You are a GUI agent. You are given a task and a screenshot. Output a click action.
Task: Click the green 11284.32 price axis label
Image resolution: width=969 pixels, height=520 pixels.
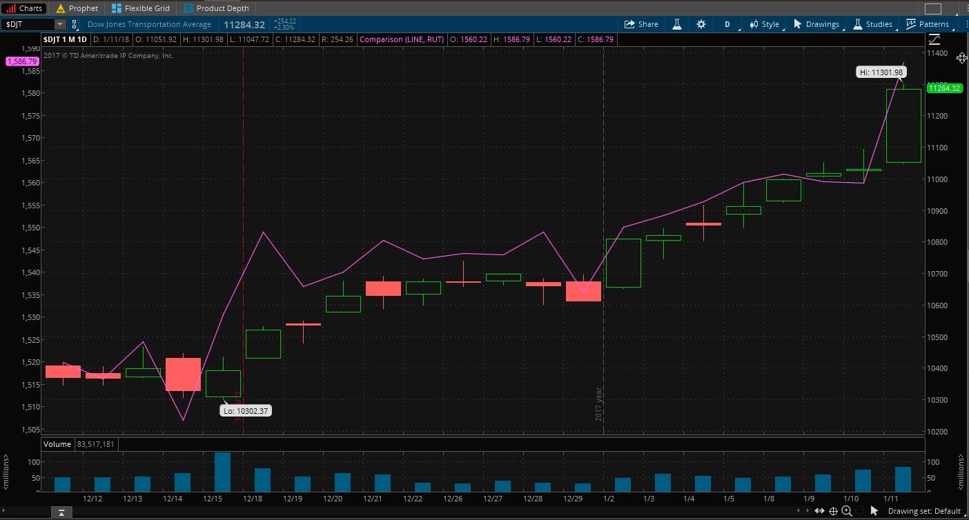[945, 88]
